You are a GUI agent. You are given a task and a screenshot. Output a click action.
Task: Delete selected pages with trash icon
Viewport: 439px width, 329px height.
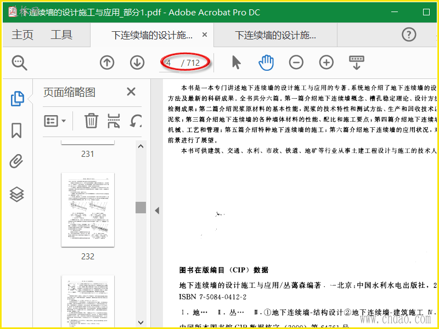tap(91, 121)
